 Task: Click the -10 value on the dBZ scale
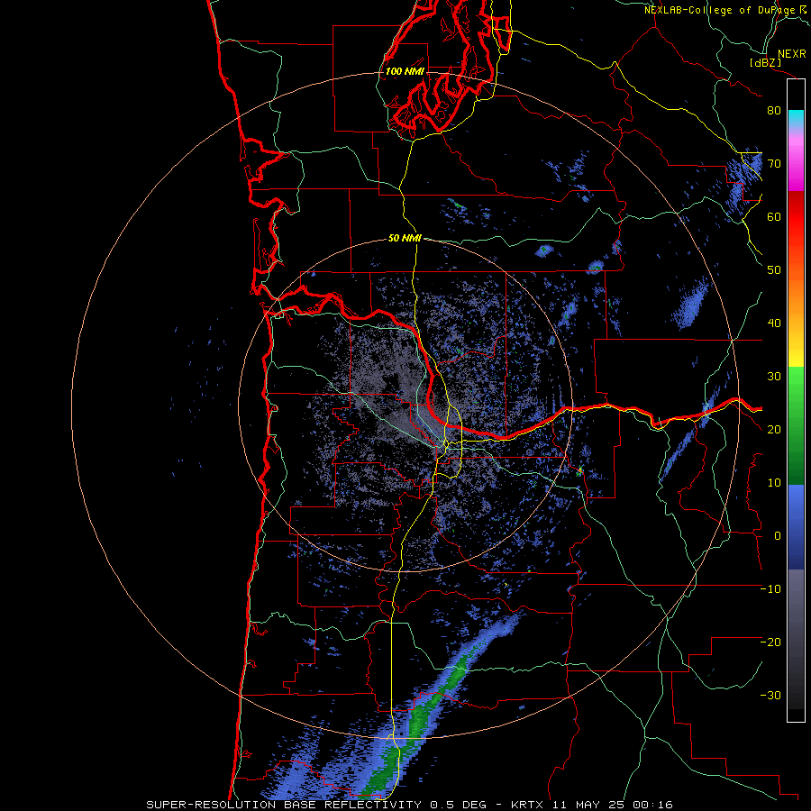770,589
